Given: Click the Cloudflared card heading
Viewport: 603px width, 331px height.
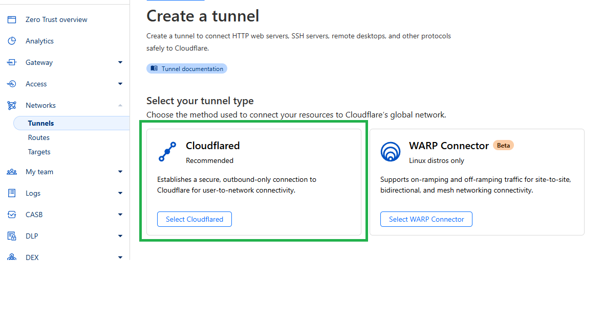Looking at the screenshot, I should tap(212, 146).
